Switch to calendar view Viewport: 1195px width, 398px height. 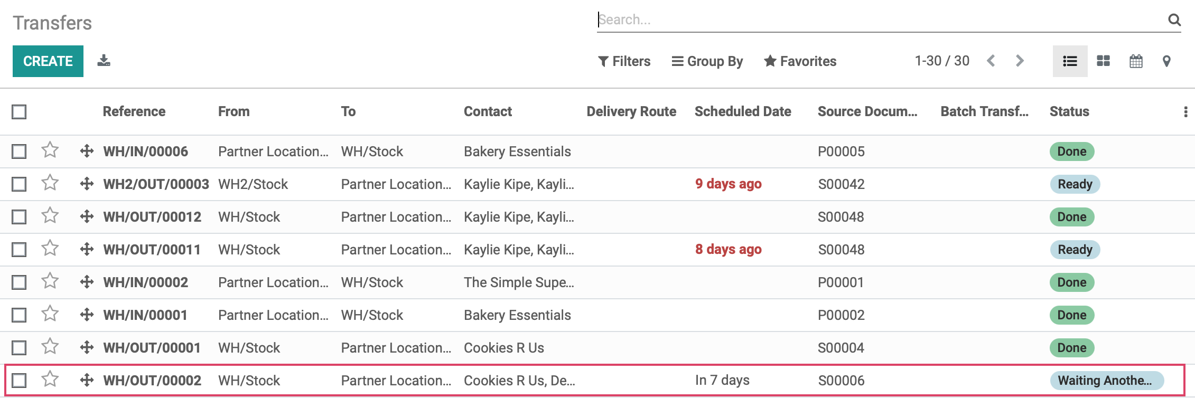pyautogui.click(x=1136, y=61)
